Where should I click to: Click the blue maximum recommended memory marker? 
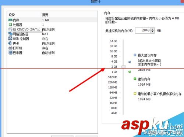coord(130,62)
